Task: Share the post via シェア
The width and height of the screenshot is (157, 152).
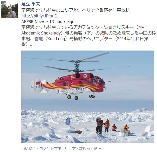Action: point(70,149)
